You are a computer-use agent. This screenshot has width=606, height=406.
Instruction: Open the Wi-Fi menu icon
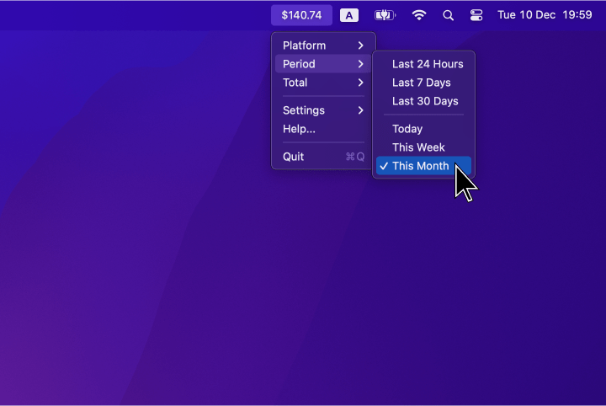[x=419, y=15]
